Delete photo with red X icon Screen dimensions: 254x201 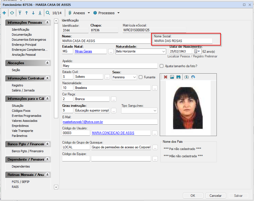tap(166, 77)
